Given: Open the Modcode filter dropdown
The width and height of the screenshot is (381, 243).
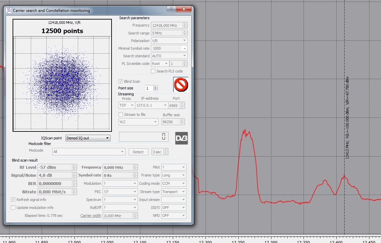Looking at the screenshot, I should (89, 152).
